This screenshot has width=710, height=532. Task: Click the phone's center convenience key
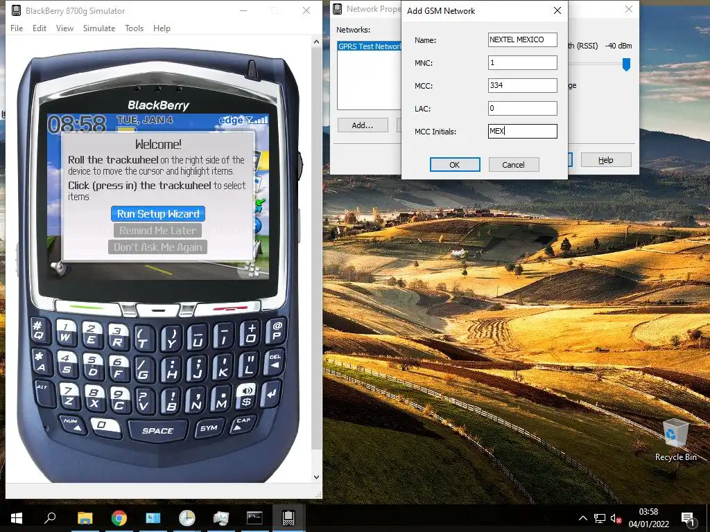158,310
